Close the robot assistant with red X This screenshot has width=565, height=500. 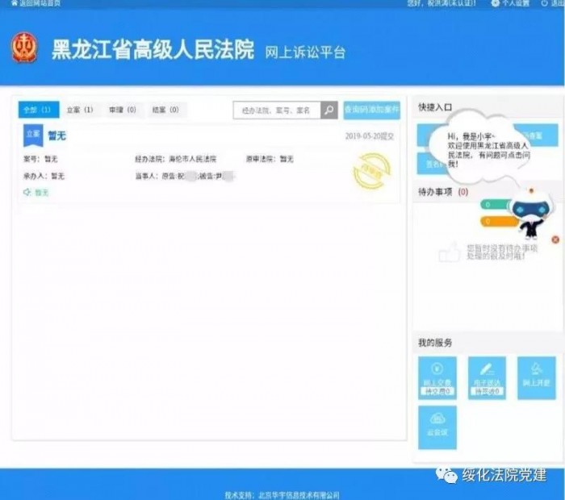pyautogui.click(x=555, y=240)
